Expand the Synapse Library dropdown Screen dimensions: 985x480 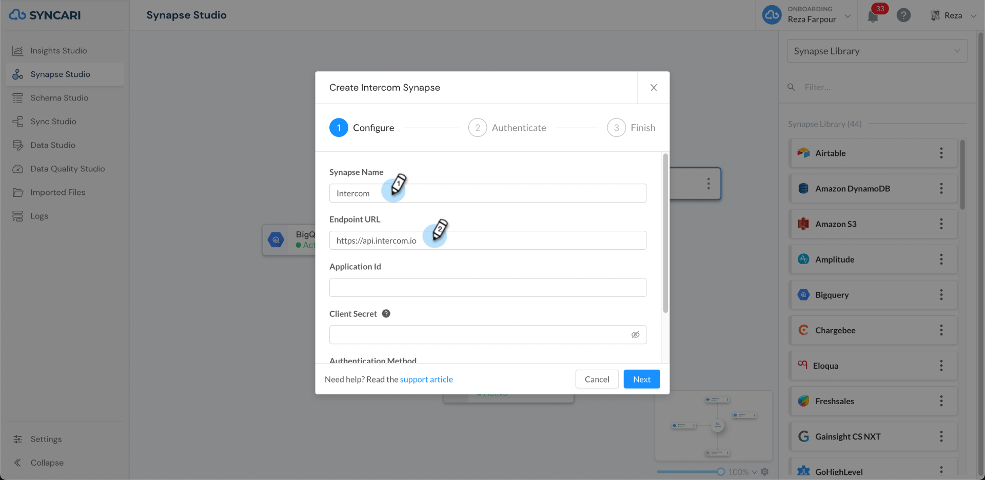pos(877,51)
